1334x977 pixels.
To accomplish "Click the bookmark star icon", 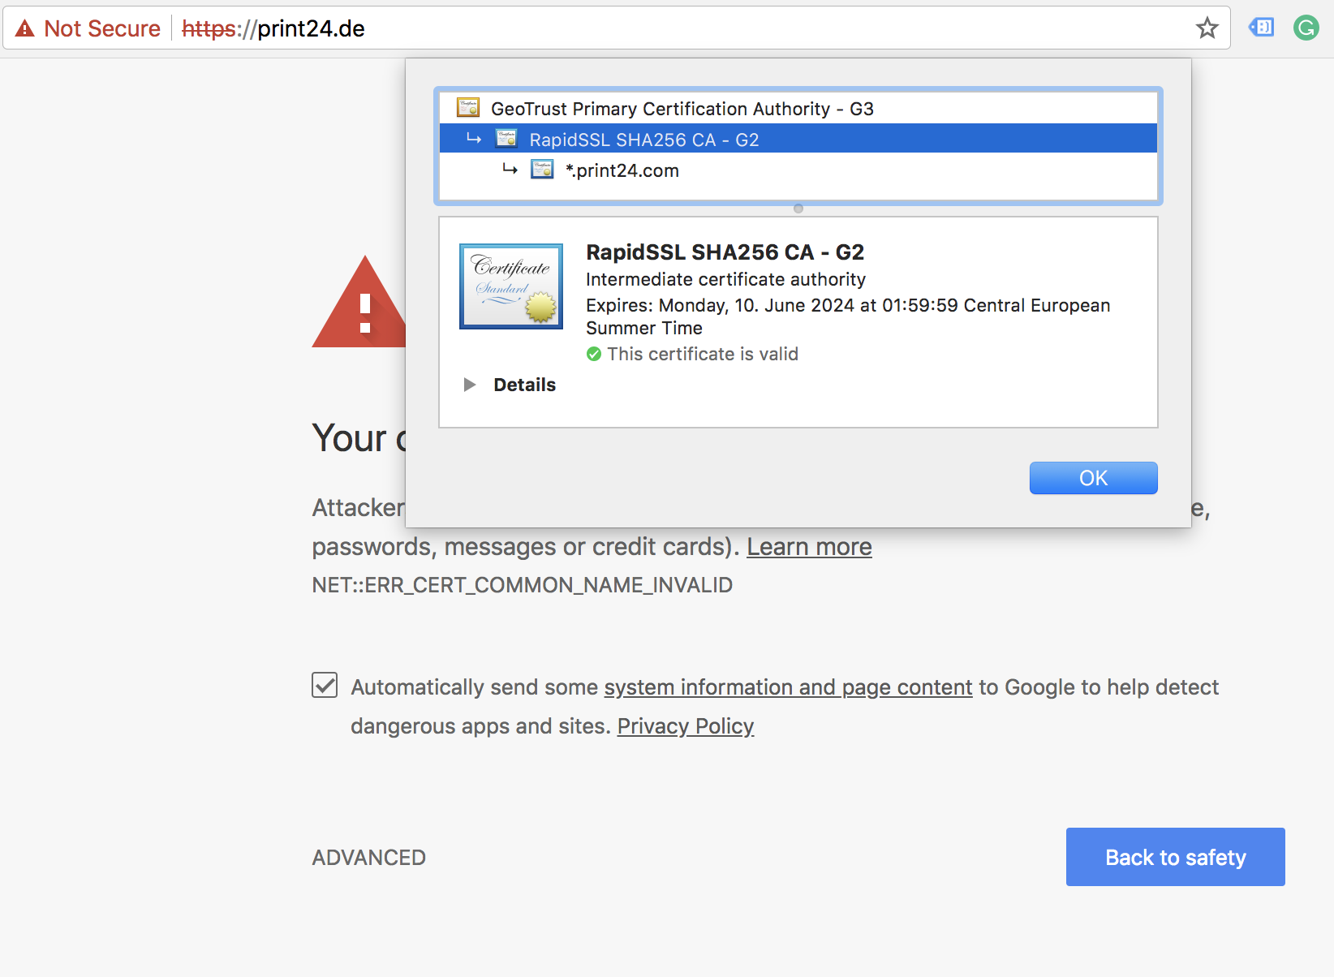I will pos(1207,28).
